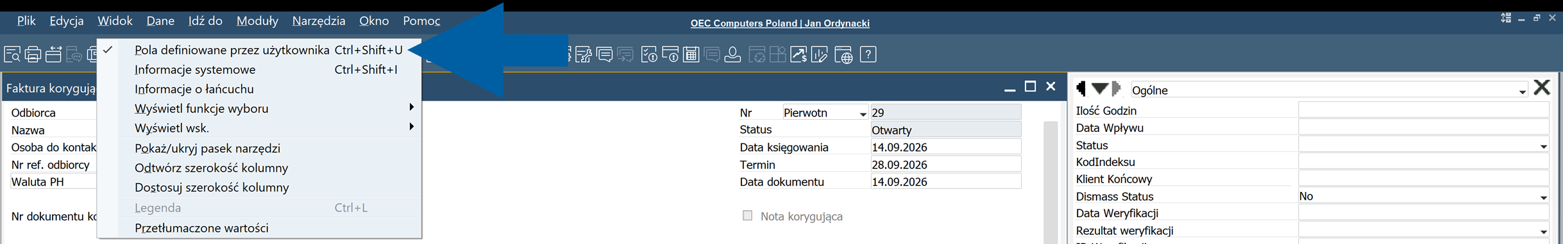Click Data księgowania field 14.09.2026
1563x244 pixels.
(945, 147)
